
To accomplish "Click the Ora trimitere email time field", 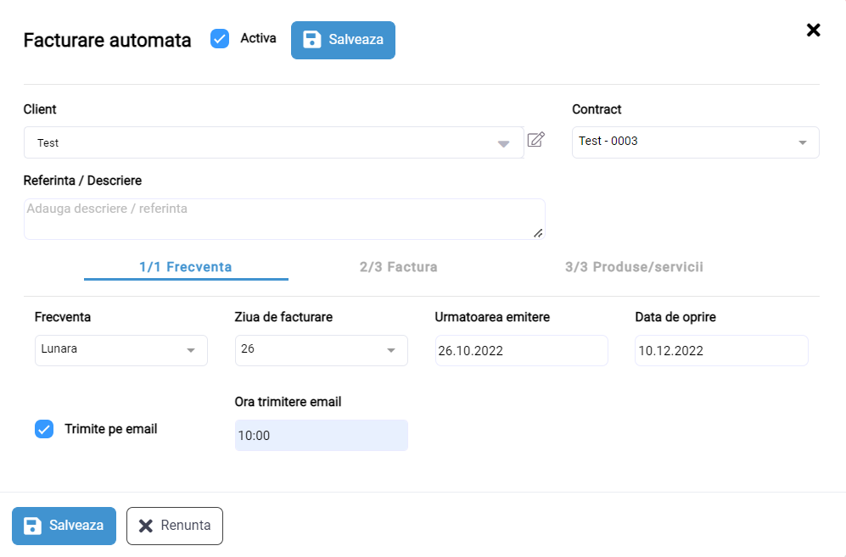I will 321,435.
